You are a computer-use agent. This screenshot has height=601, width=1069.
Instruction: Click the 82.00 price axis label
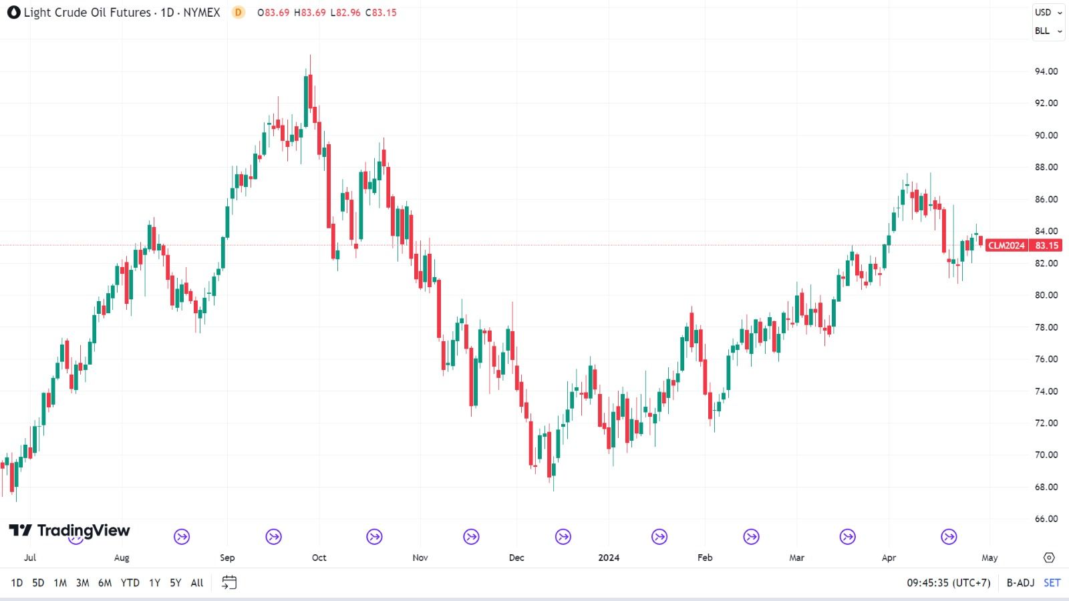click(1046, 263)
